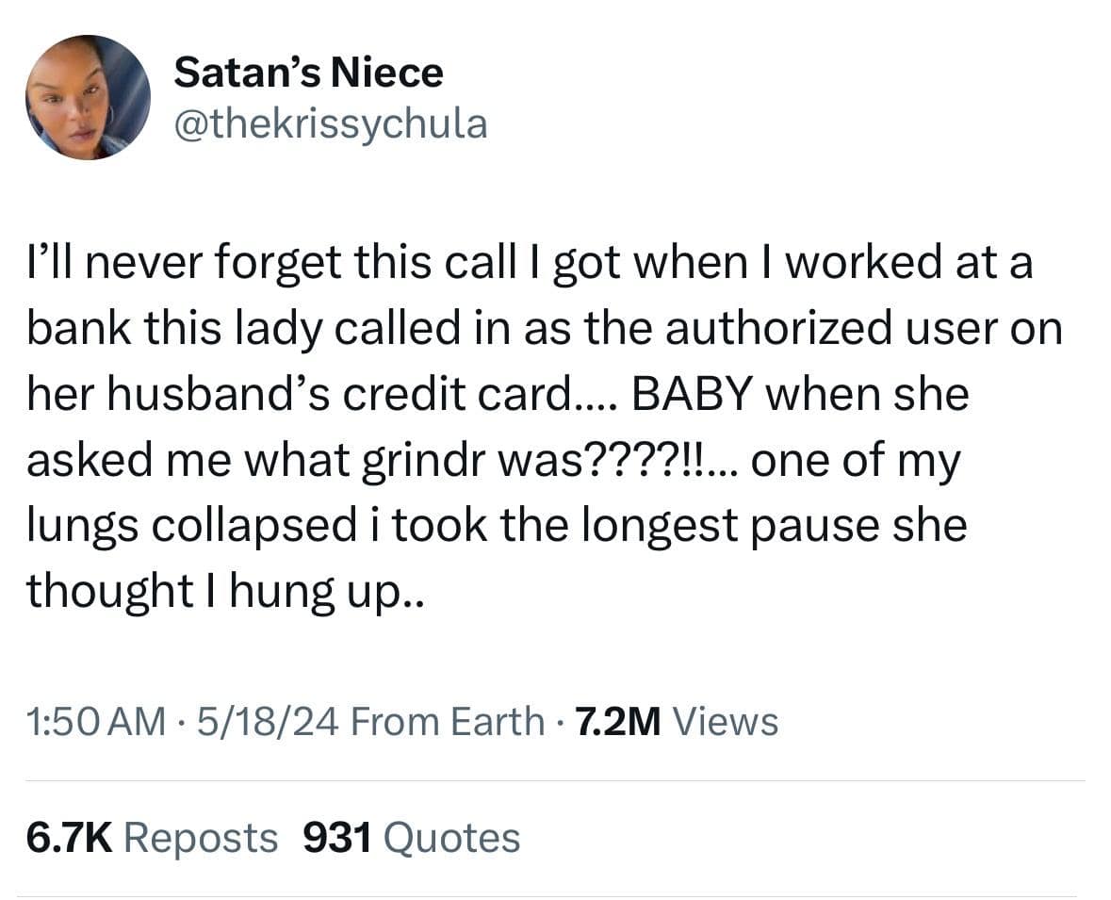Open the @thekrissychula handle link
This screenshot has width=1111, height=900.
331,123
